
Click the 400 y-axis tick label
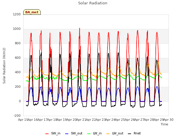pyautogui.click(x=18, y=72)
